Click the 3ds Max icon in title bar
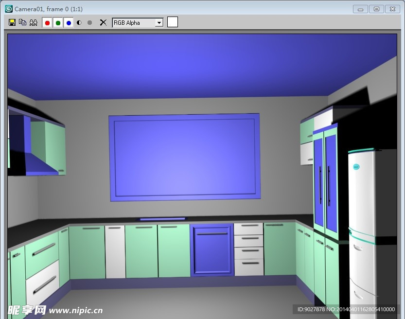 [8, 9]
